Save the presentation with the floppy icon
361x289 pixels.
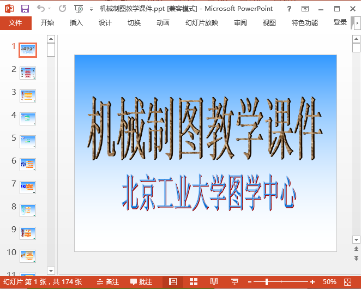[25, 9]
